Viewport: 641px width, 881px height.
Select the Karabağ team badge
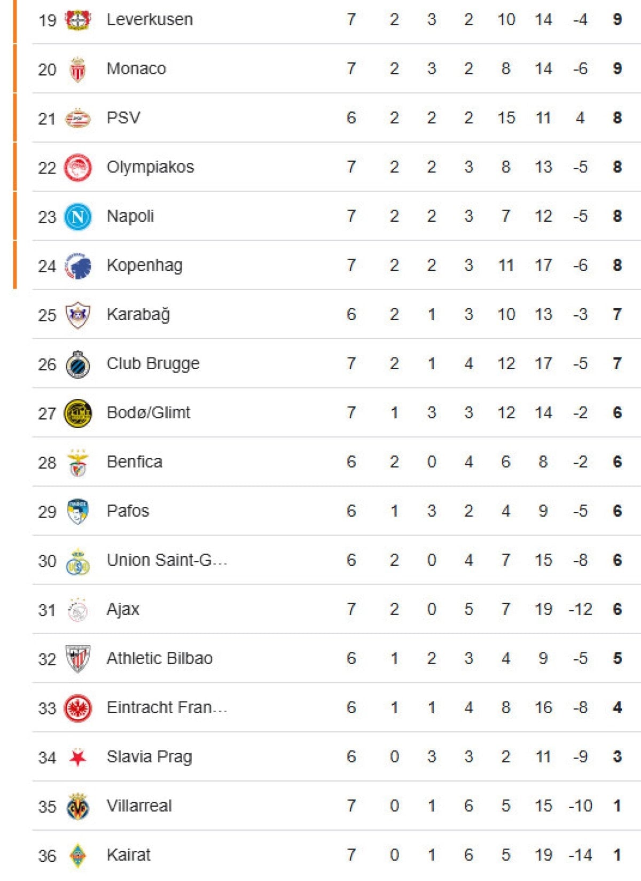tap(77, 315)
